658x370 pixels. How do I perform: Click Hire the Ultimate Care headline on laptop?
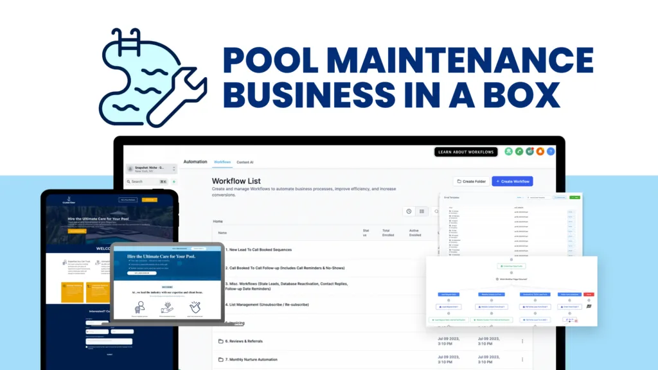click(161, 256)
